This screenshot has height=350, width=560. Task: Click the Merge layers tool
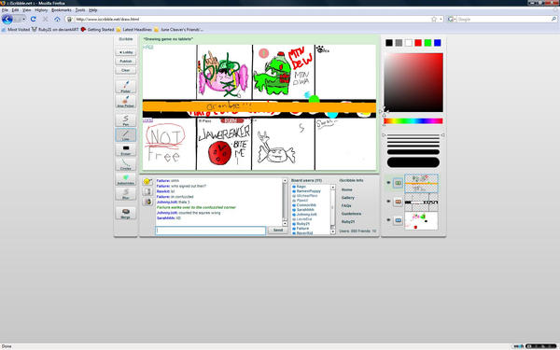pos(126,213)
